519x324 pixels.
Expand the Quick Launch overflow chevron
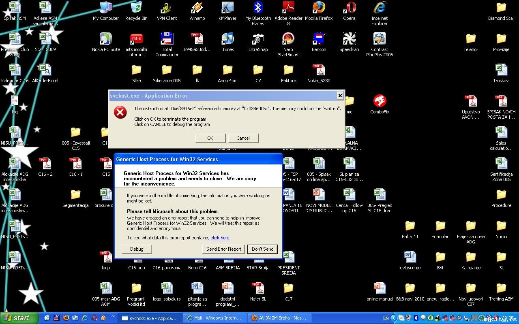(113, 315)
